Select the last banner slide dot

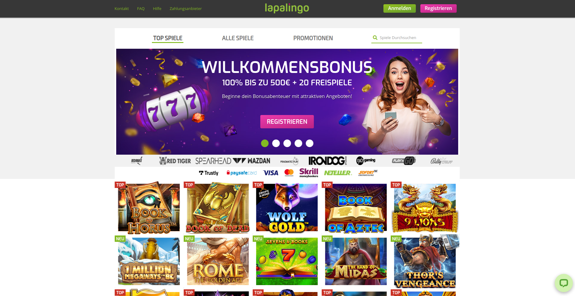coord(310,143)
